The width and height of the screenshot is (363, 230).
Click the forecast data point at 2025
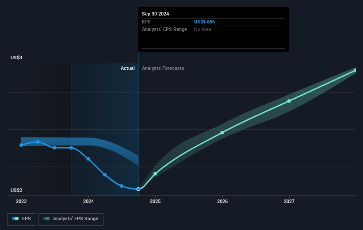(x=155, y=174)
